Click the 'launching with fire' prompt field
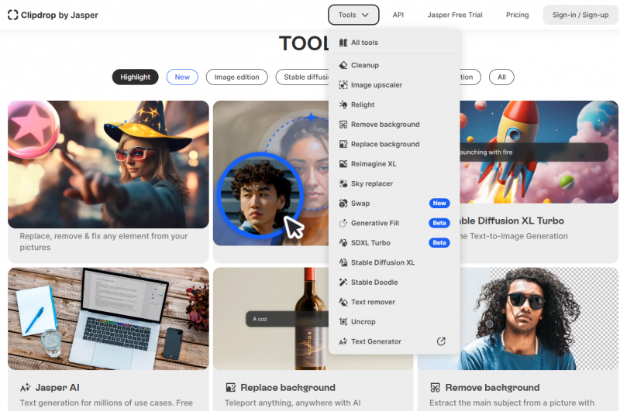 [x=534, y=152]
